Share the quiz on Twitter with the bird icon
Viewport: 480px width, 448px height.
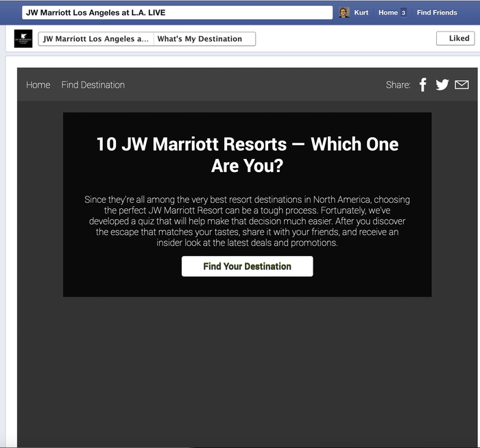[442, 85]
